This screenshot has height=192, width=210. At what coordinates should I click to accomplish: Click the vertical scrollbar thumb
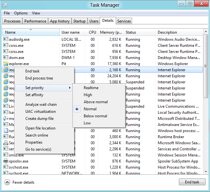206,66
